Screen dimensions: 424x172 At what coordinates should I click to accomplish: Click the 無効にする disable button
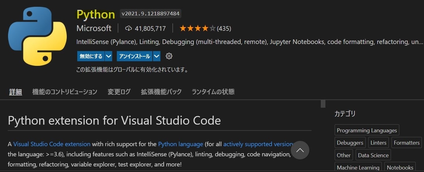91,56
